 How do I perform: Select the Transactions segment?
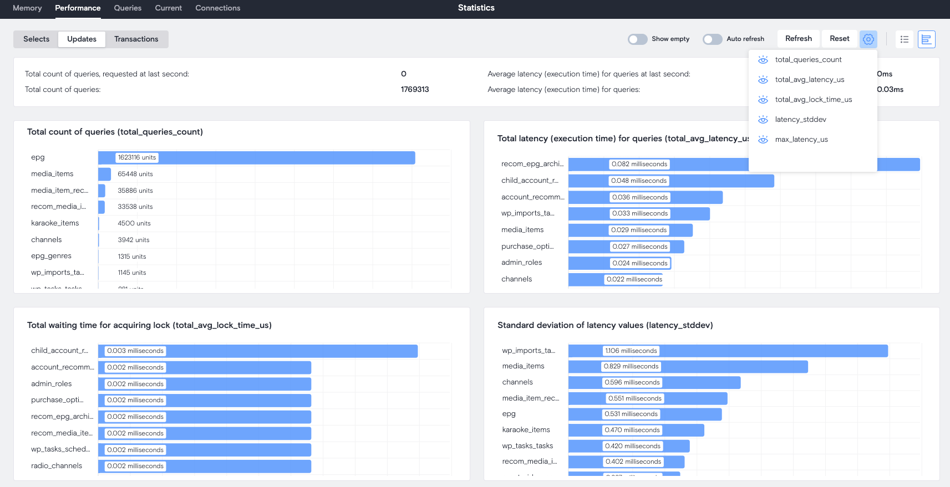136,39
